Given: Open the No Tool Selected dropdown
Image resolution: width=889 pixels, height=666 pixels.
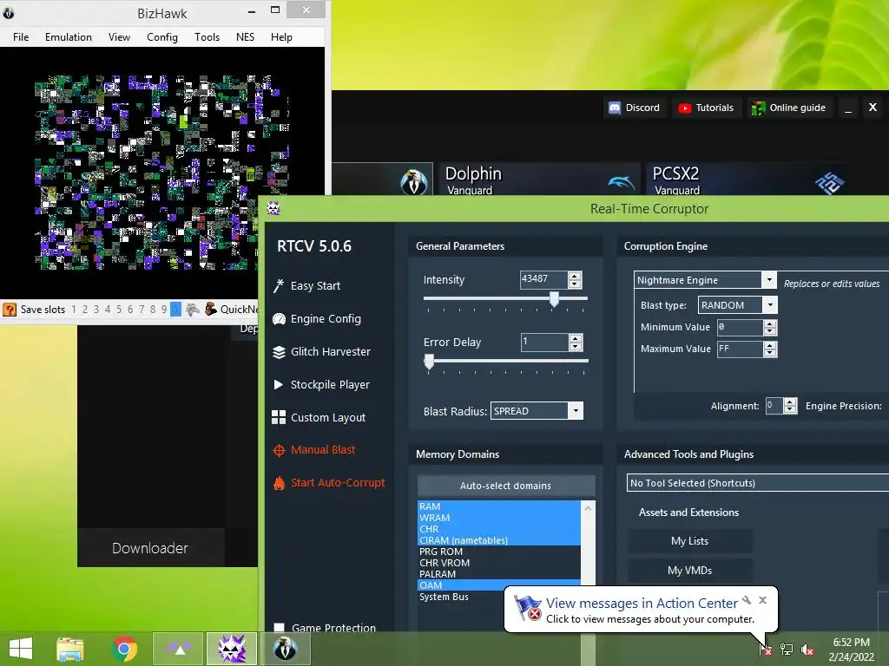Looking at the screenshot, I should click(x=758, y=483).
